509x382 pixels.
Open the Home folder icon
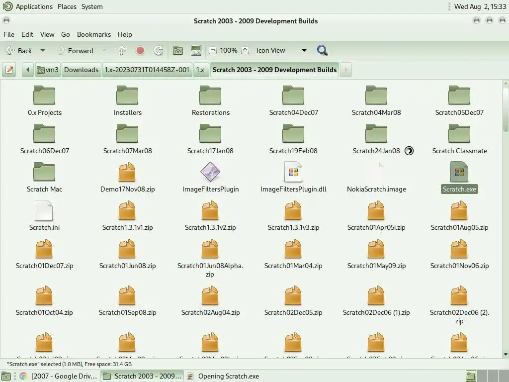click(177, 50)
